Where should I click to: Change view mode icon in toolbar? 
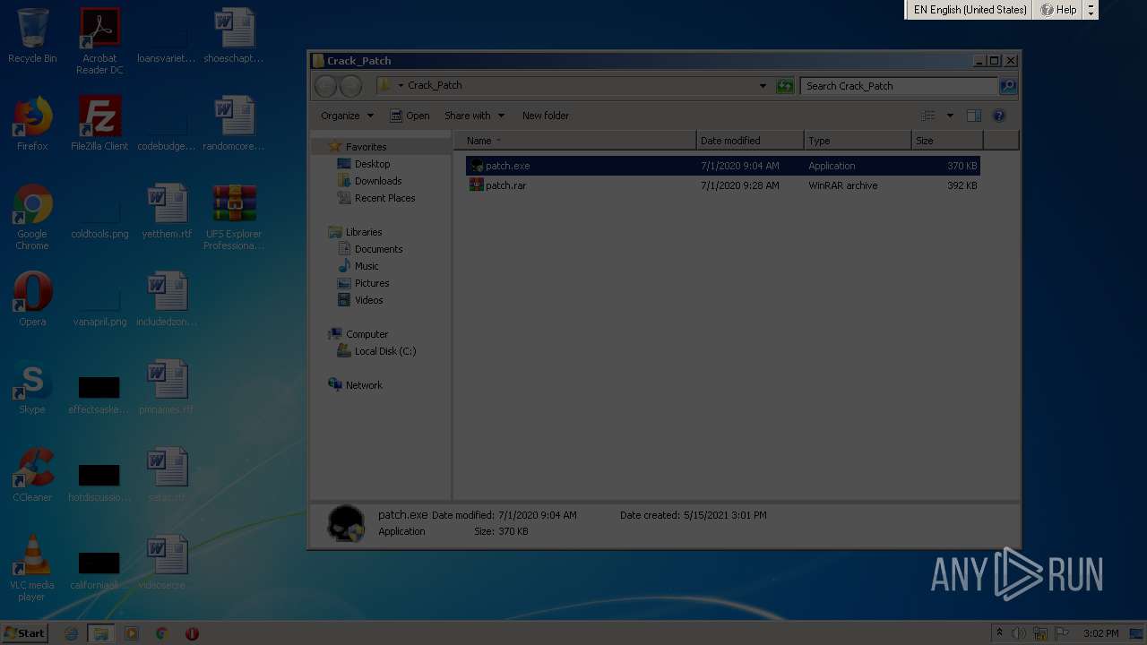coord(928,116)
